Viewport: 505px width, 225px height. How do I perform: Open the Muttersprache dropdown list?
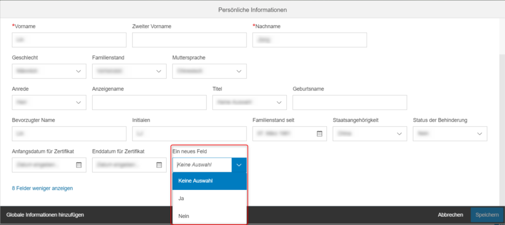(239, 71)
